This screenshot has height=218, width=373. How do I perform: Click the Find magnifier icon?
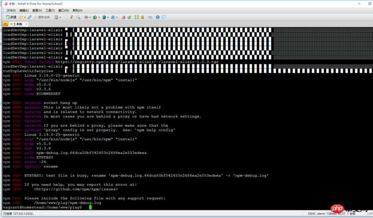(x=78, y=17)
